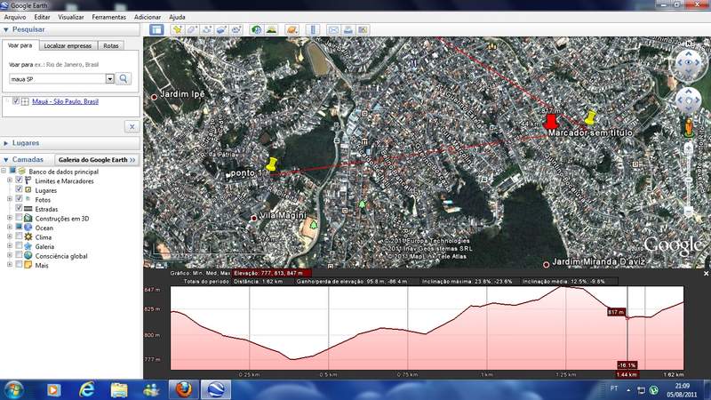Screen dimensions: 711x400
Task: Clear search results with the X button
Action: pyautogui.click(x=132, y=126)
